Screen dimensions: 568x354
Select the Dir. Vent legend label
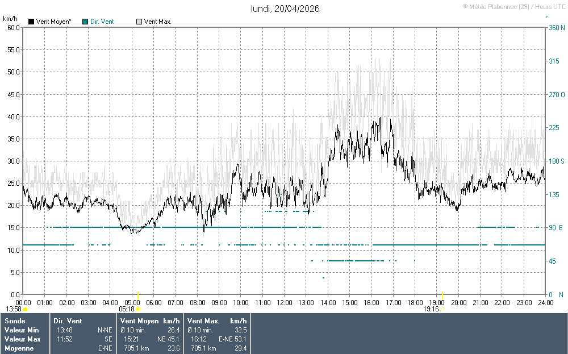pyautogui.click(x=102, y=22)
